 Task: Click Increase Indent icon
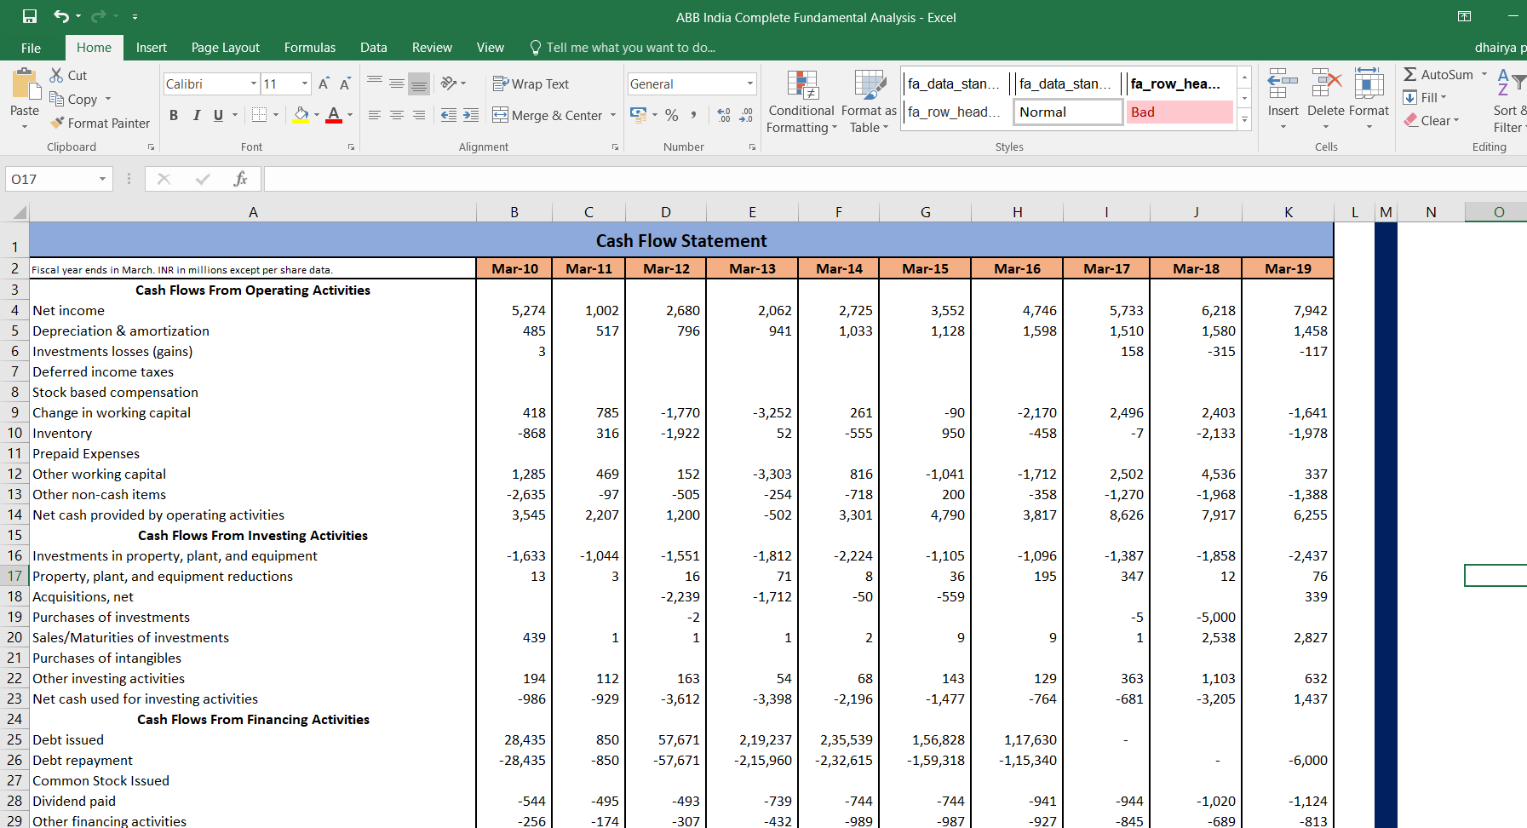(470, 115)
